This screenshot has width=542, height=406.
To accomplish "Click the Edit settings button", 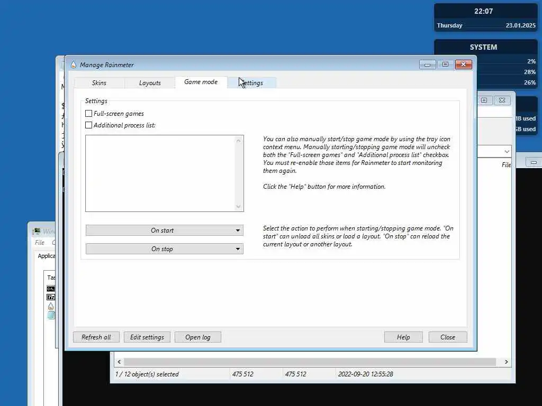I will 147,337.
